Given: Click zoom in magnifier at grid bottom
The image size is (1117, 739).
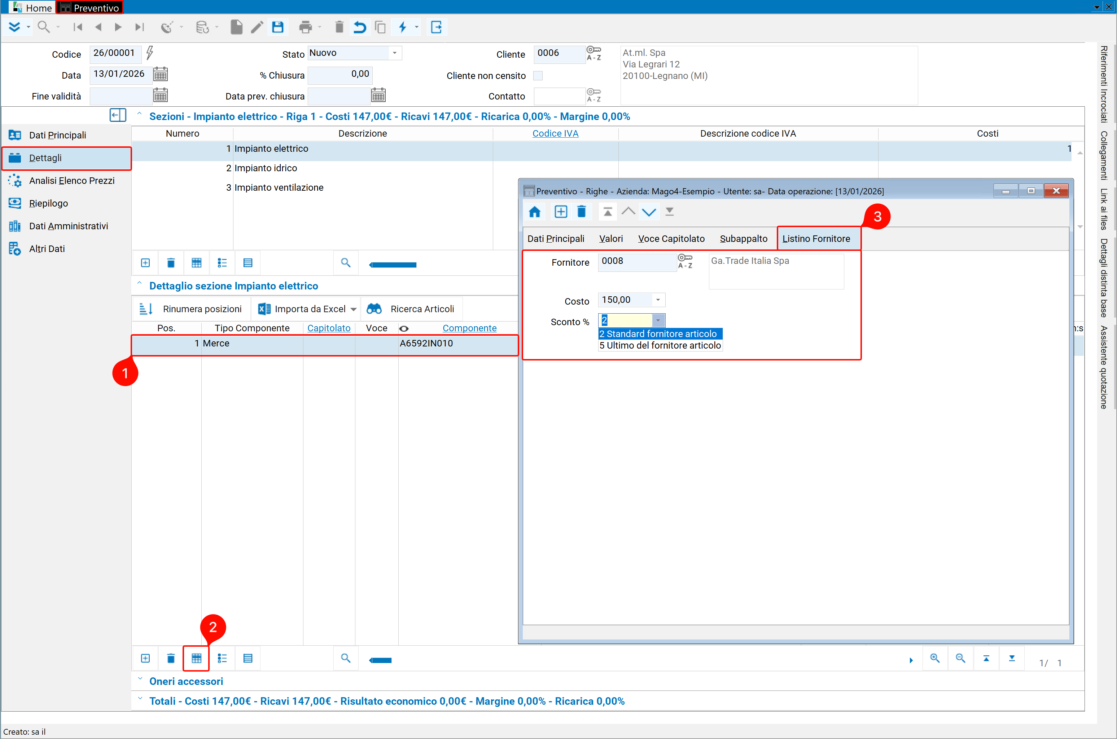Looking at the screenshot, I should click(934, 658).
